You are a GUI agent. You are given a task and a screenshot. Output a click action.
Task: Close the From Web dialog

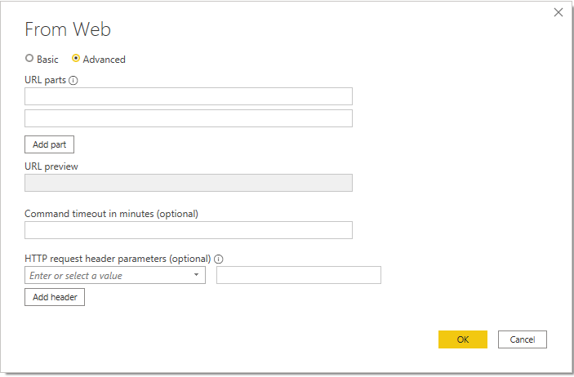pos(558,12)
